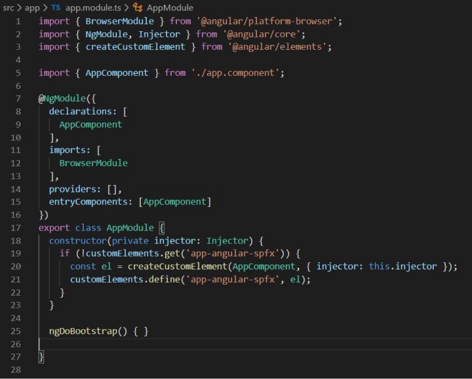Click the highlighted opening brace on line 17
This screenshot has width=472, height=379.
[x=162, y=228]
